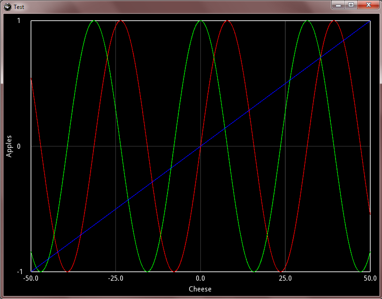Viewport: 382px width, 299px height.
Task: Click the red curve trough at x equals 25
Action: click(281, 271)
